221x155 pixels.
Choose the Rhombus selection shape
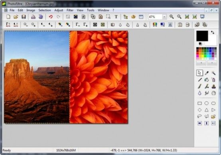[x=200, y=110]
